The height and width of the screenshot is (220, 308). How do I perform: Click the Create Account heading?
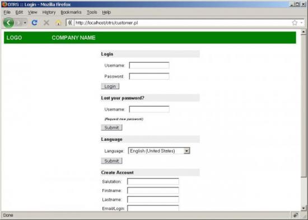(118, 172)
